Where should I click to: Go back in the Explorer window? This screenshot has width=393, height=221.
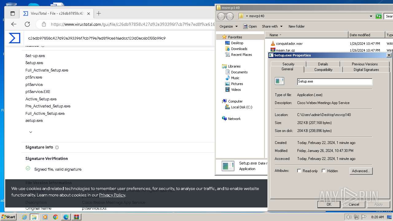221,16
